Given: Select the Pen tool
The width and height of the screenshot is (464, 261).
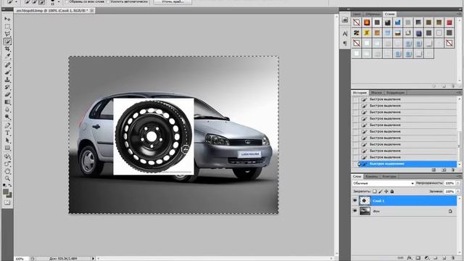Looking at the screenshot, I should (x=7, y=125).
